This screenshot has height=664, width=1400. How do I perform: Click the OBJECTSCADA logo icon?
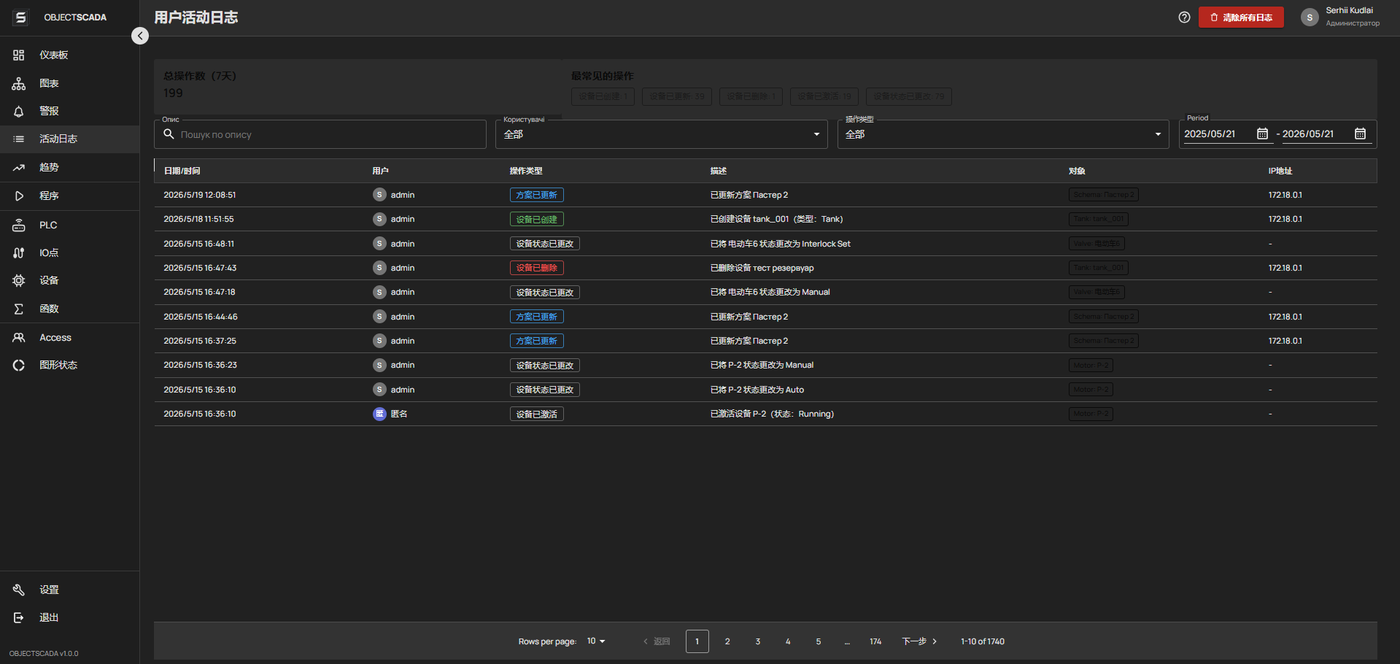click(x=21, y=18)
